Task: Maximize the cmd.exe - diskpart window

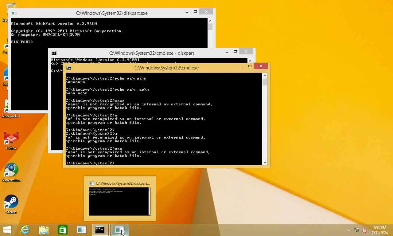Action: [235, 52]
